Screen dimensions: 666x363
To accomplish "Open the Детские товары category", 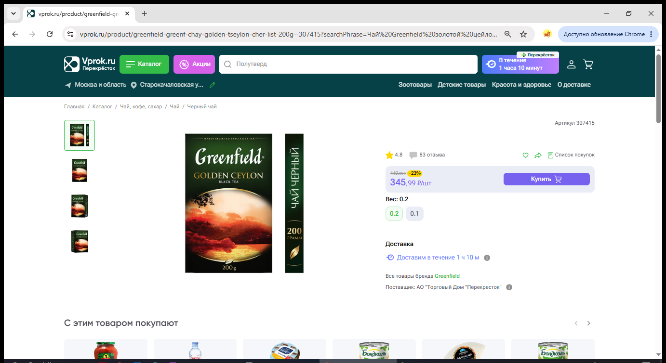I will click(x=462, y=85).
